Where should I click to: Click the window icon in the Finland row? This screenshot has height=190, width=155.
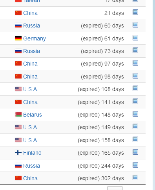point(135,152)
